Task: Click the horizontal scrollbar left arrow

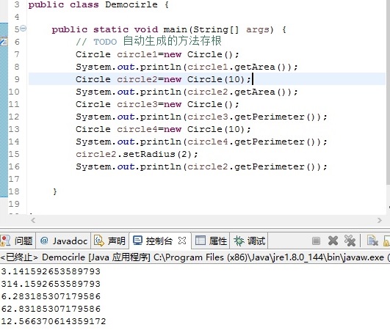Action: (33, 220)
